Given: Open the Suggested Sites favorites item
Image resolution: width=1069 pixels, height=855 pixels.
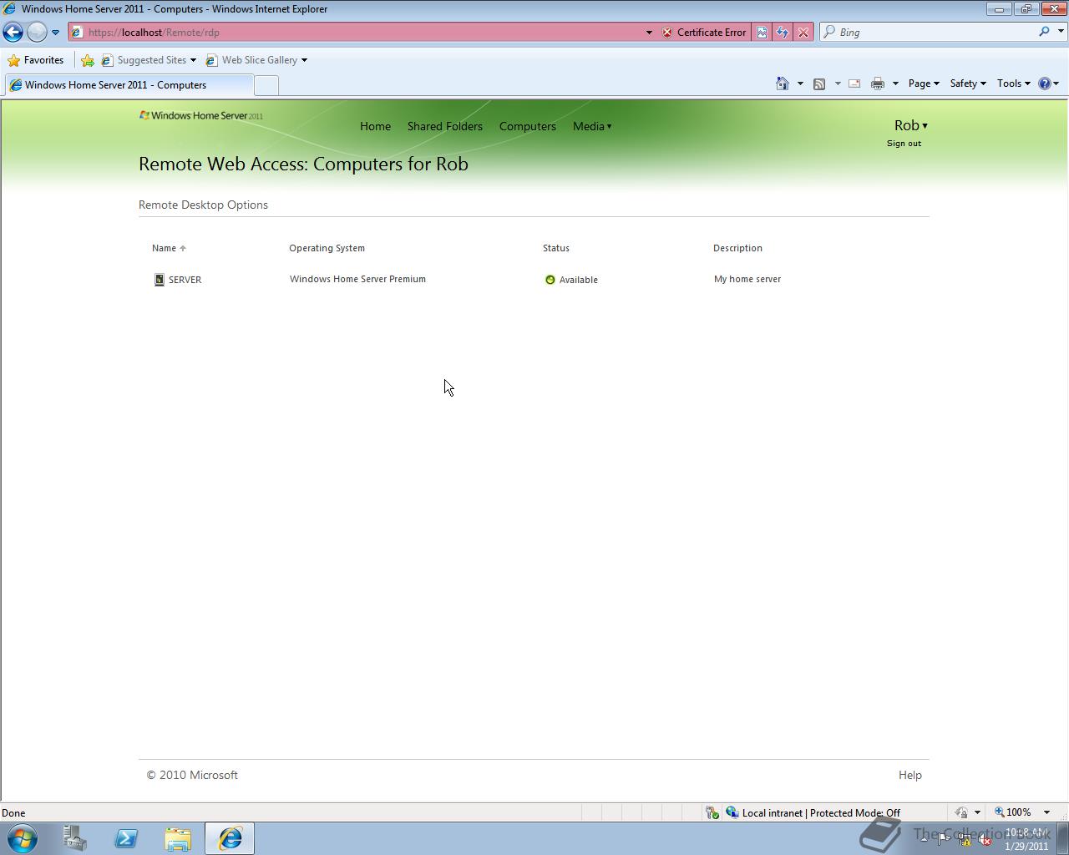Looking at the screenshot, I should click(149, 60).
